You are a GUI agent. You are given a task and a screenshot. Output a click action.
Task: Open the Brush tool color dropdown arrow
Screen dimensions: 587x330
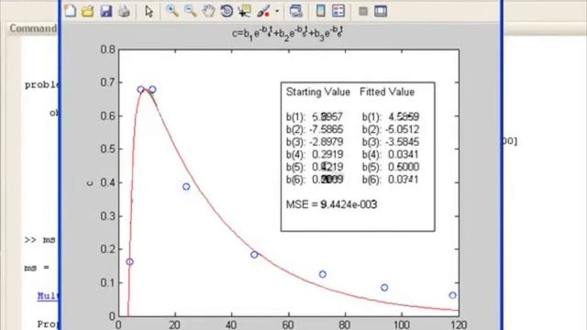(277, 11)
